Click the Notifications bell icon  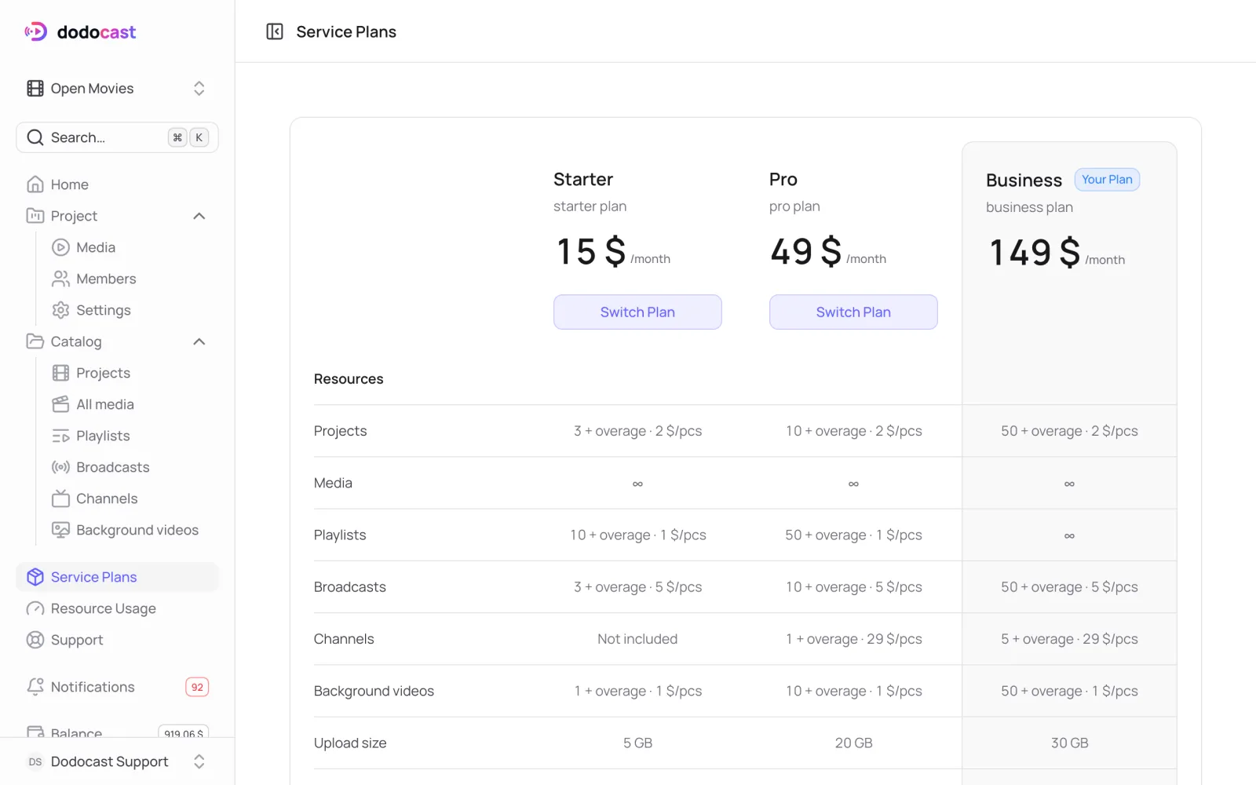coord(35,687)
